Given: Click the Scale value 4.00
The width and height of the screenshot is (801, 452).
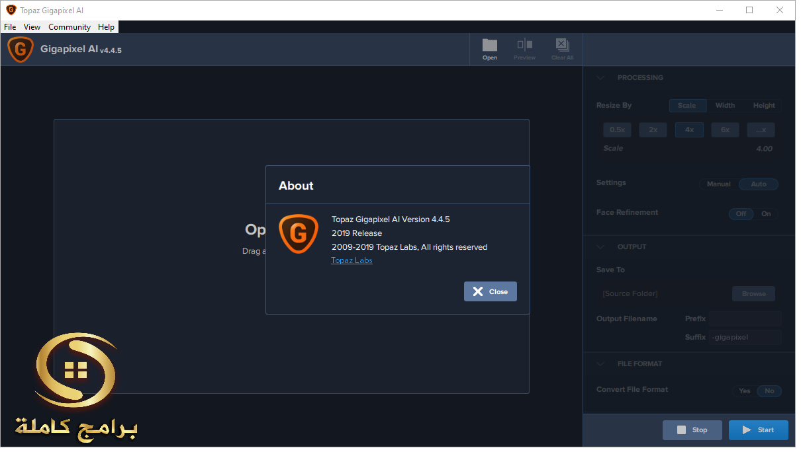Looking at the screenshot, I should click(764, 149).
